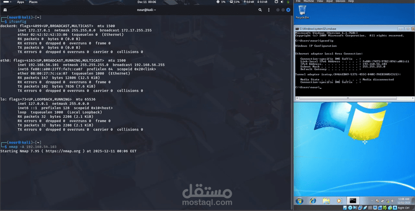Click the 'C:\Users\nour>' cmd prompt line

tap(308, 87)
